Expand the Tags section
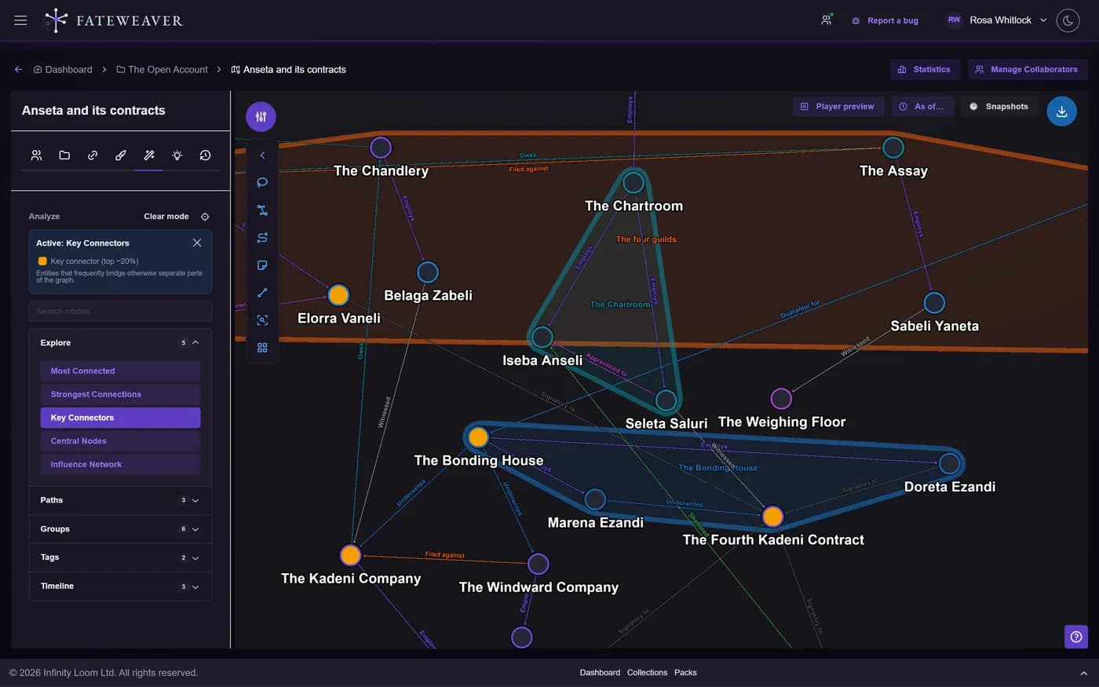The width and height of the screenshot is (1099, 687). pos(120,557)
